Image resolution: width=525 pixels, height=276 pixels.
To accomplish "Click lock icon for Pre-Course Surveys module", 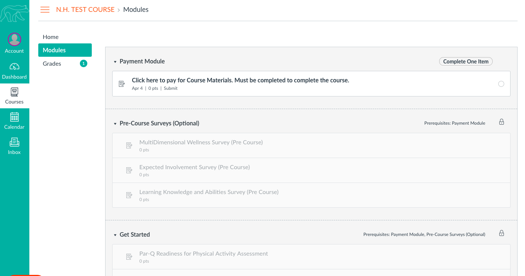I will [x=502, y=122].
